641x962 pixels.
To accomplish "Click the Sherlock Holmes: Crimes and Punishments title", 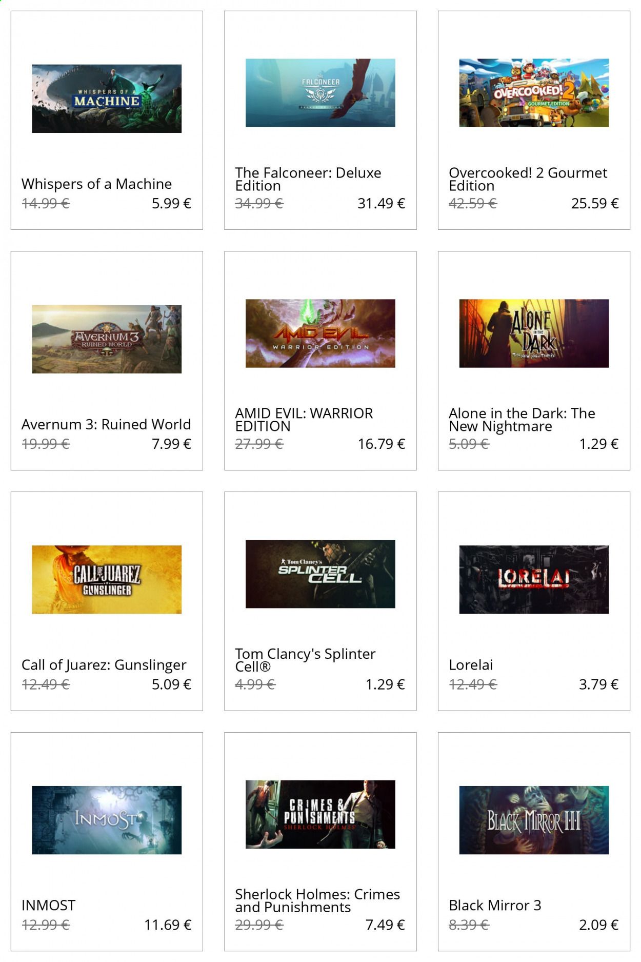I will [x=317, y=900].
